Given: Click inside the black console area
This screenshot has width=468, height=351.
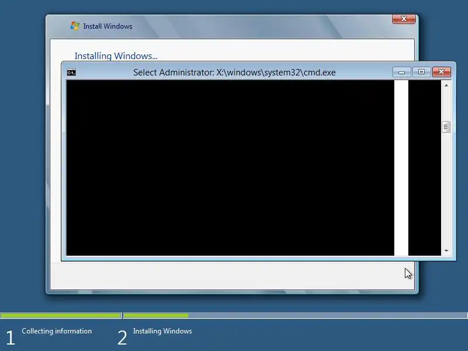Looking at the screenshot, I should pyautogui.click(x=230, y=168).
